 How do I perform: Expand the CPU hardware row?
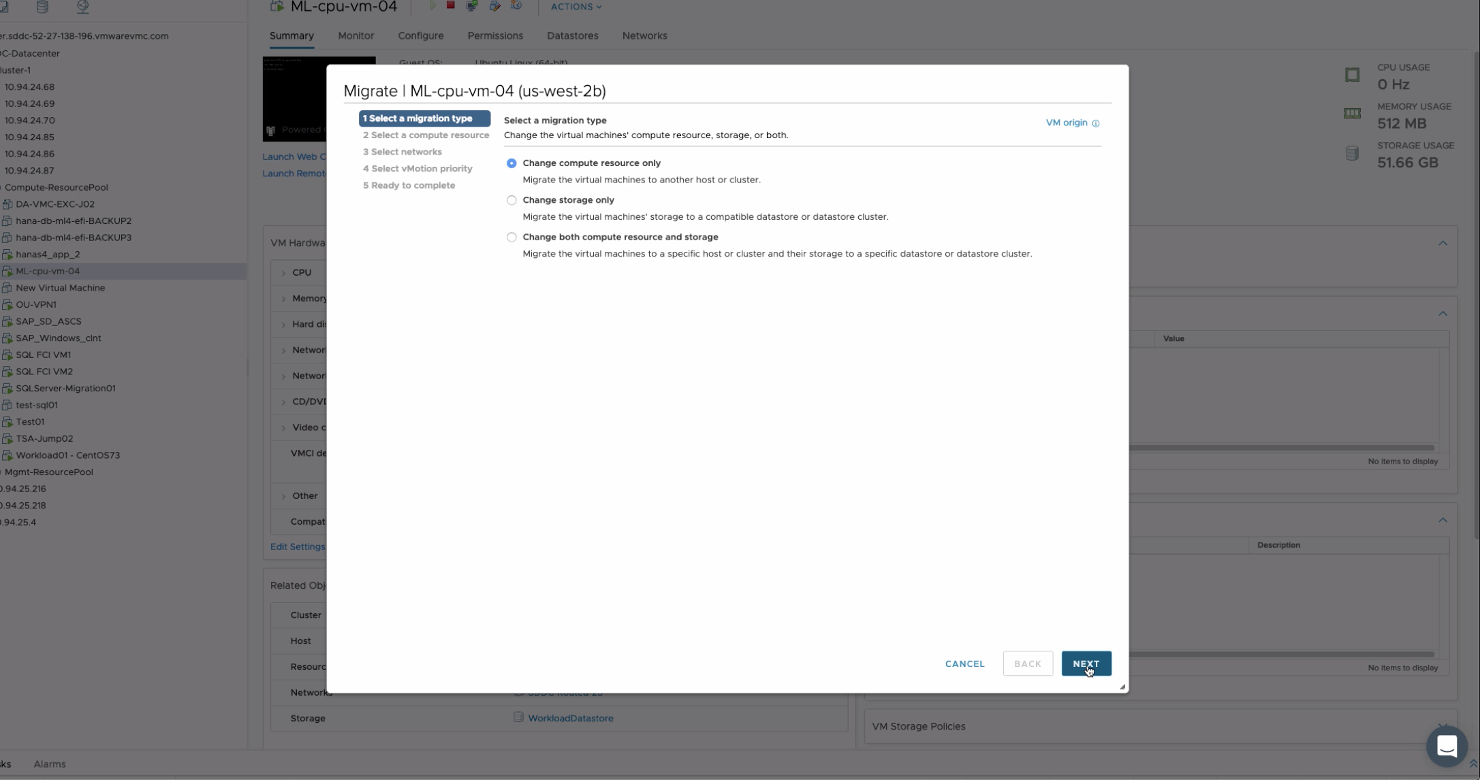284,272
